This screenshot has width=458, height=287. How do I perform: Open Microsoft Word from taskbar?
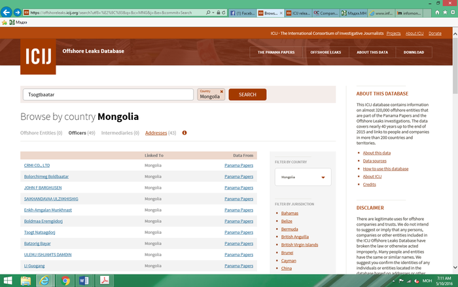pyautogui.click(x=84, y=281)
